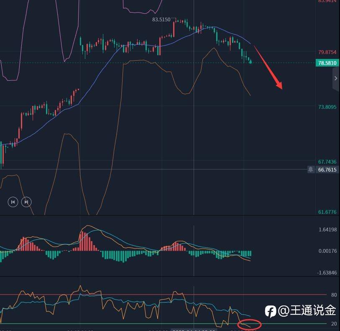Screen dimensions: 340x331
Task: Click the current price label 78.5810
Action: pos(327,63)
